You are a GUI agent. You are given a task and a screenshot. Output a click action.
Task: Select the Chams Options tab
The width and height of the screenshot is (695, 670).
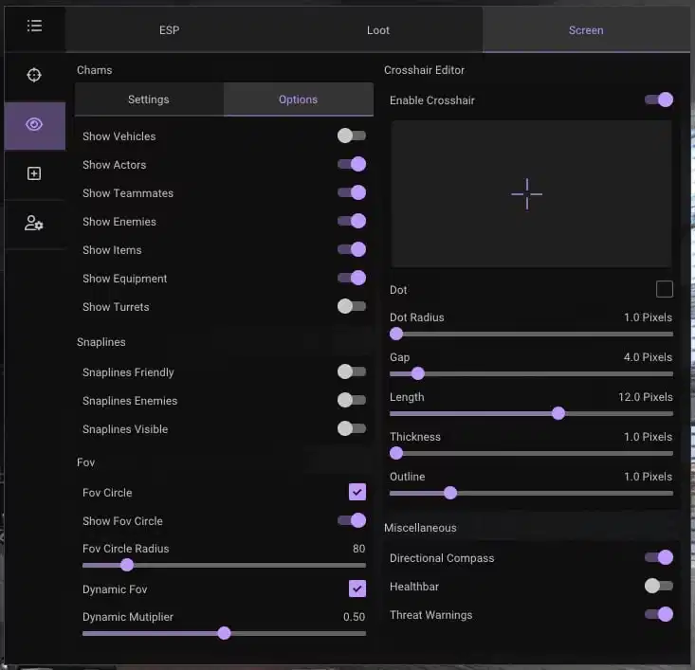coord(299,100)
